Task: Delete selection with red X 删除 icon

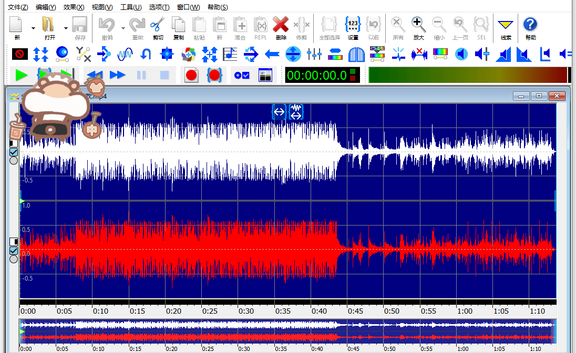Action: tap(281, 28)
